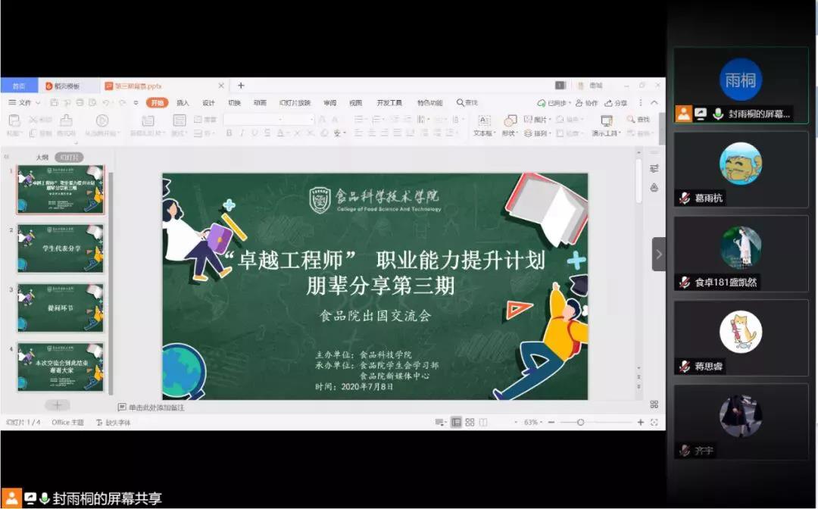Click the New Slide (新建幻灯片) icon
This screenshot has height=509, width=818.
pyautogui.click(x=144, y=120)
